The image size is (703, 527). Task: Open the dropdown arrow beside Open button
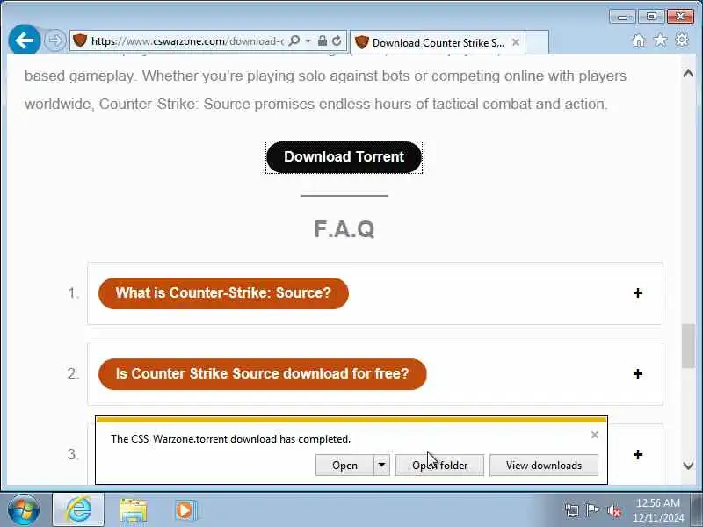click(x=381, y=466)
